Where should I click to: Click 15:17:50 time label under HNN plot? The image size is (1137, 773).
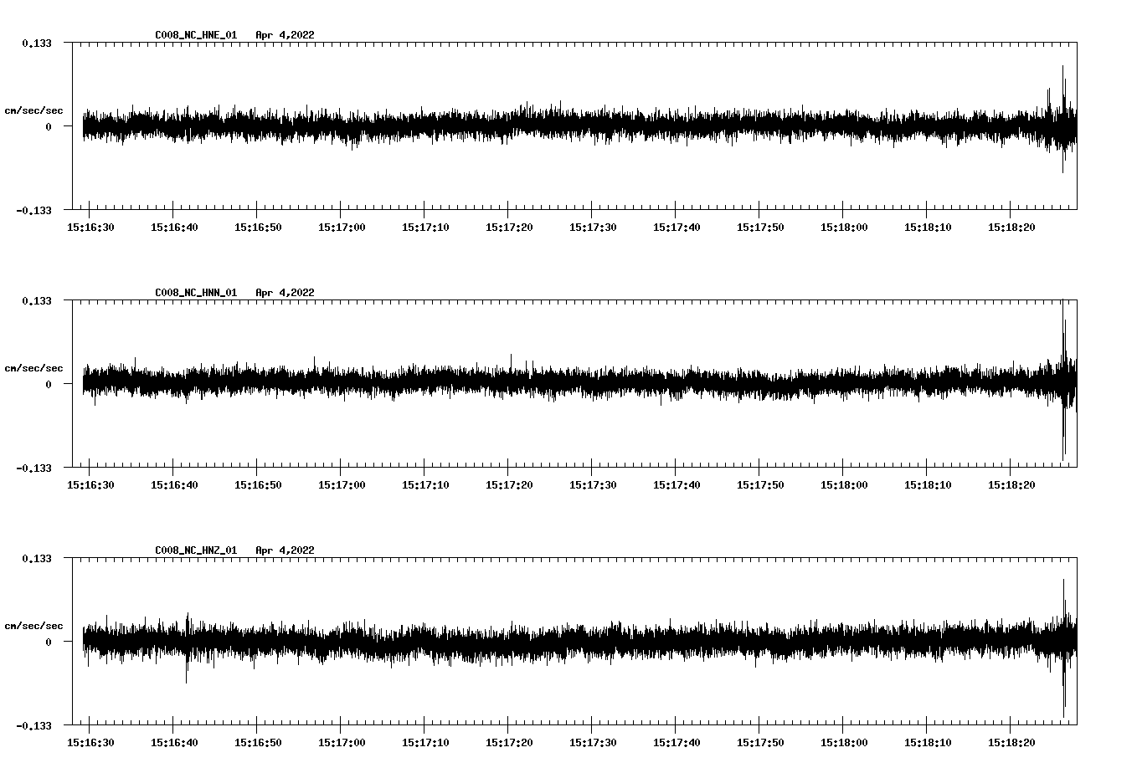click(x=760, y=485)
